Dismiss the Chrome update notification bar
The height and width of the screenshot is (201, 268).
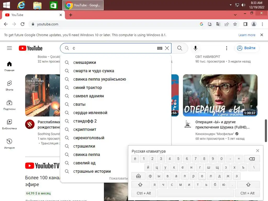click(x=261, y=35)
